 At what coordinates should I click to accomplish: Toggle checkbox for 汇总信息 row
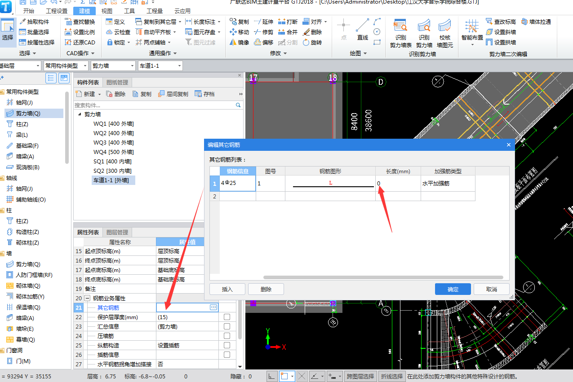coord(227,326)
